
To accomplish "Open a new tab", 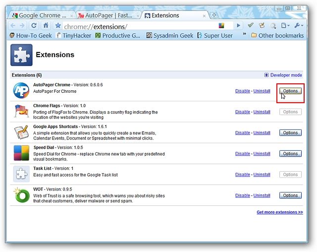I will point(214,15).
